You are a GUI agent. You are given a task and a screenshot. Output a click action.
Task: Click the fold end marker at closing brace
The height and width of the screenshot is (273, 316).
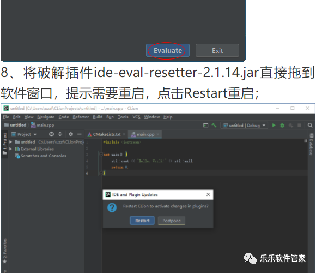click(101, 173)
